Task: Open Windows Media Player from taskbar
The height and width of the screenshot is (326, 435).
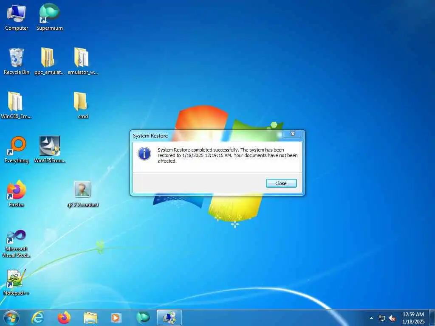Action: (116, 318)
